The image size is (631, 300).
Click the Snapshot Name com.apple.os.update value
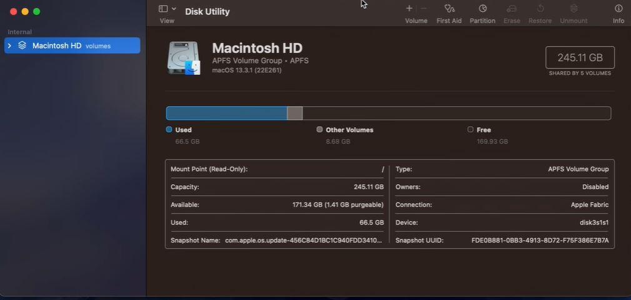pyautogui.click(x=304, y=240)
